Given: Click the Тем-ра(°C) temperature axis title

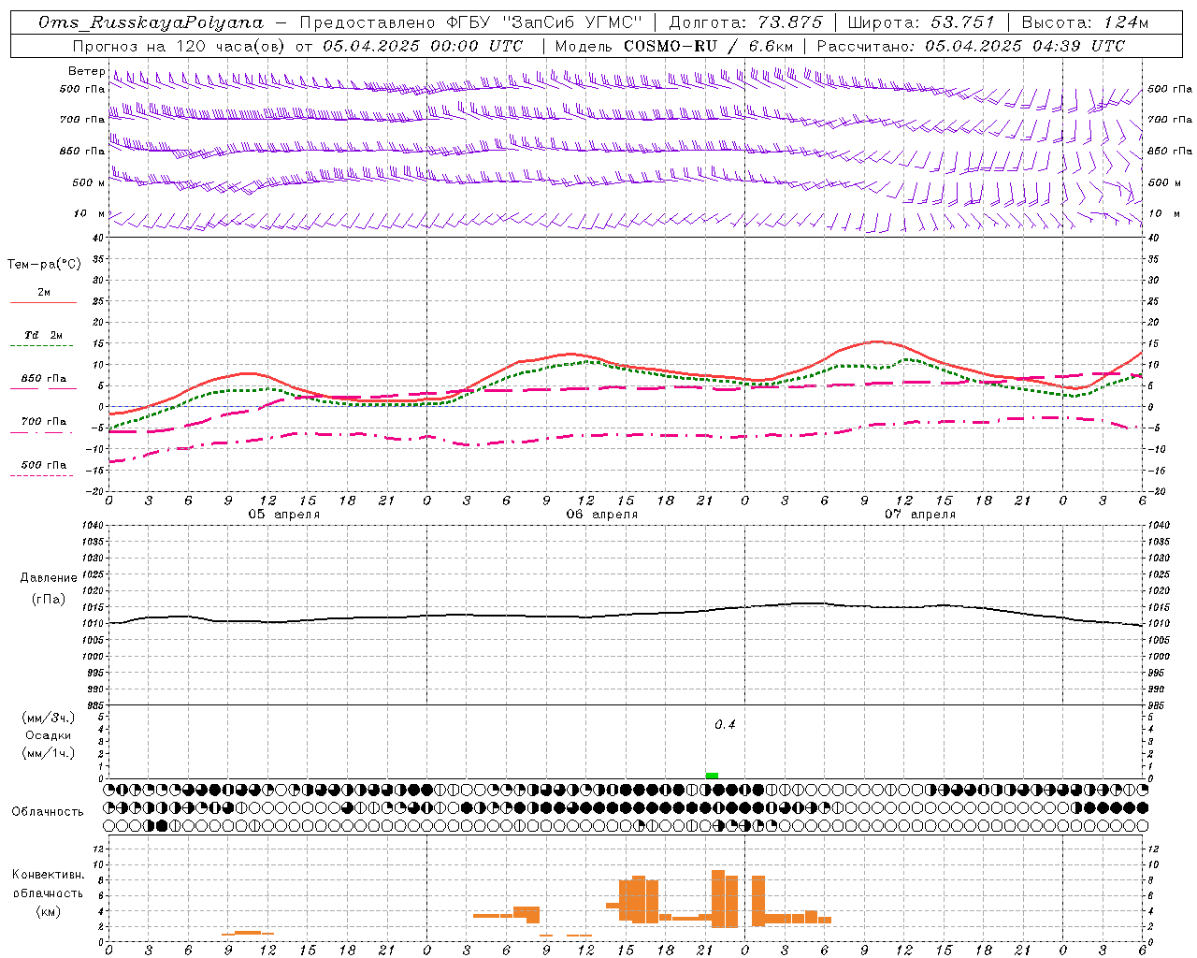Looking at the screenshot, I should coord(44,265).
